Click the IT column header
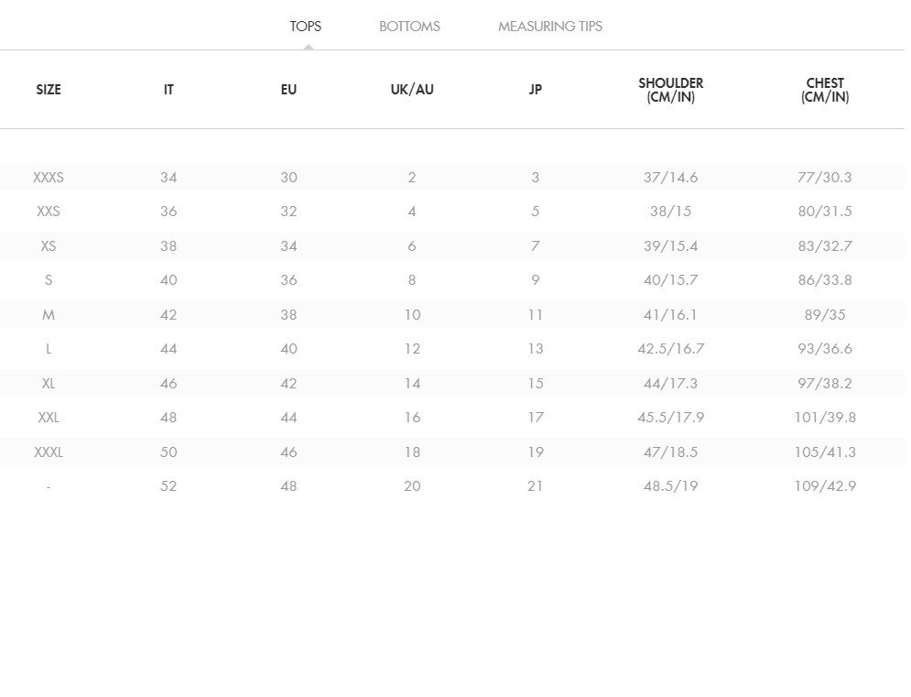Viewport: 911px width, 697px height. pos(168,90)
